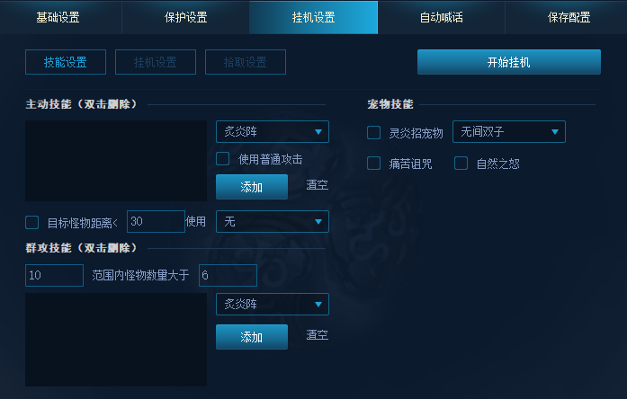The image size is (627, 399).
Task: Expand the active skill 炙炎阵 dropdown
Action: pos(273,131)
